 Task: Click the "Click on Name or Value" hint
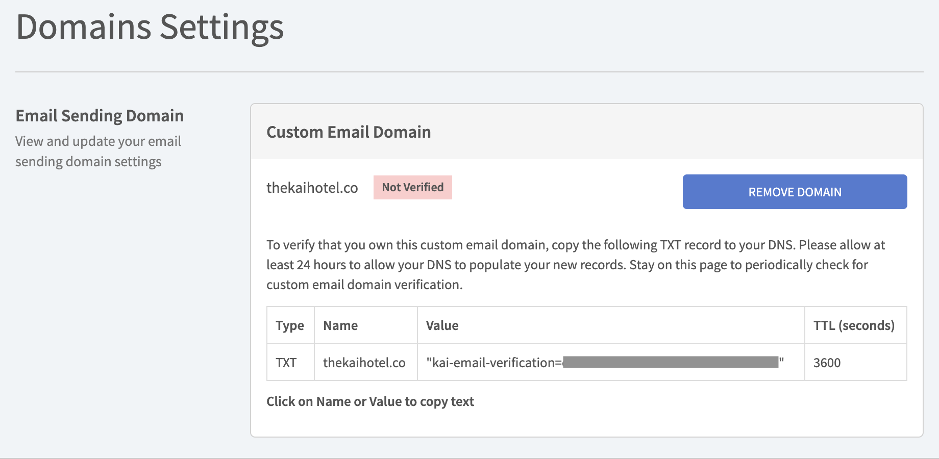tap(370, 401)
